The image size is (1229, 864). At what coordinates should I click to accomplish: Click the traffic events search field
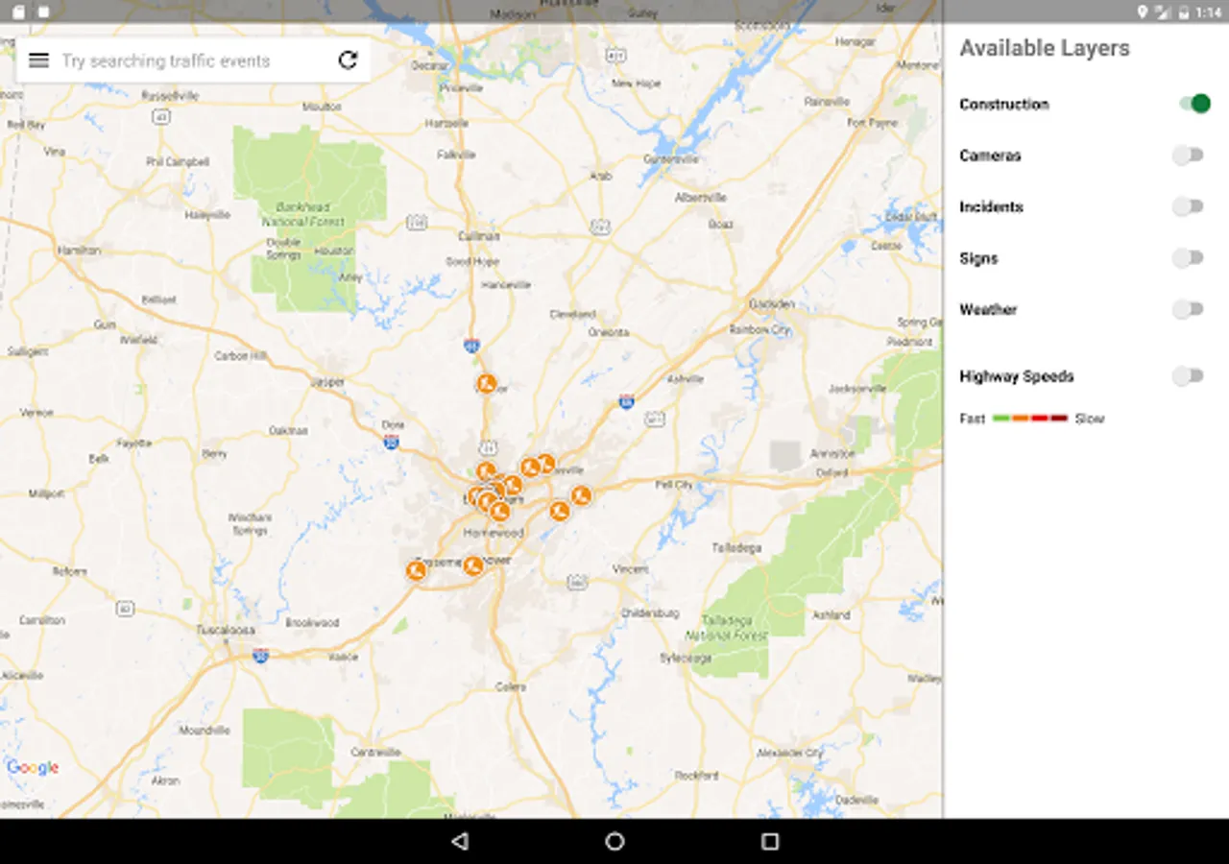tap(192, 60)
